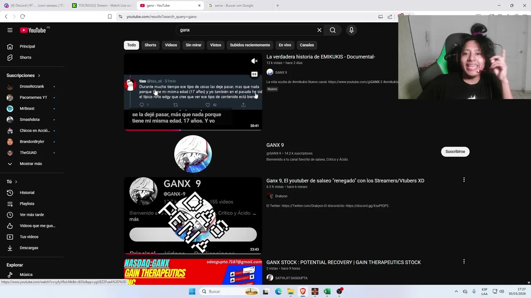
Task: Open Principal home icon in sidebar
Action: [x=10, y=46]
